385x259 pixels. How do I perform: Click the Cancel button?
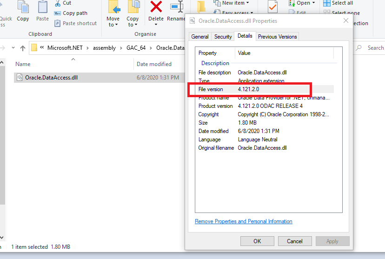coord(295,241)
